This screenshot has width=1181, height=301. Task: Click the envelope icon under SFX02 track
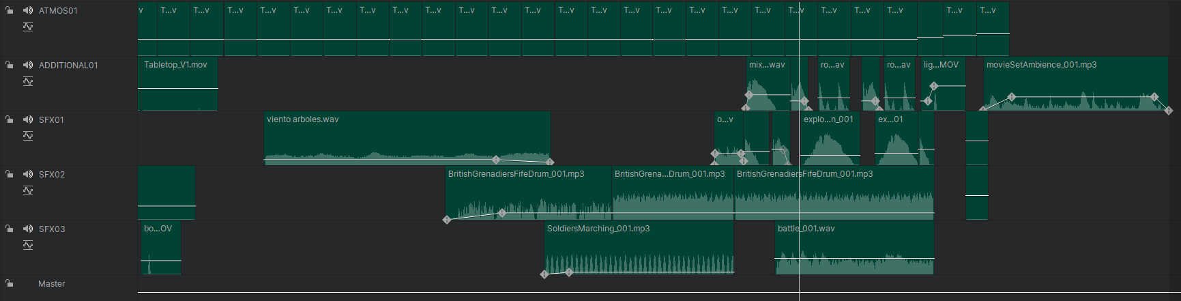point(28,190)
